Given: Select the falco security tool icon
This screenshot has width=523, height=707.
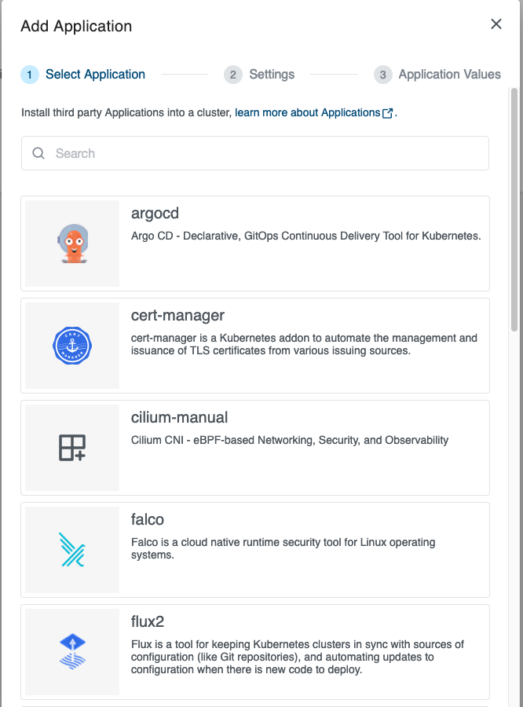Looking at the screenshot, I should point(71,550).
